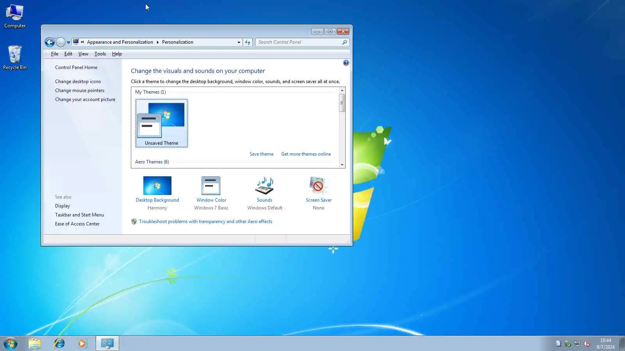
Task: Open the View menu
Action: (83, 54)
